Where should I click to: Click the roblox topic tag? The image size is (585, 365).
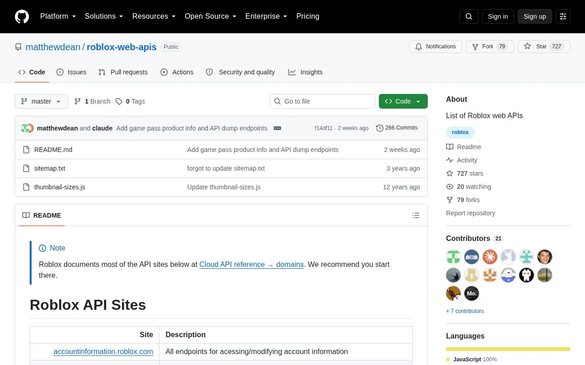click(460, 132)
